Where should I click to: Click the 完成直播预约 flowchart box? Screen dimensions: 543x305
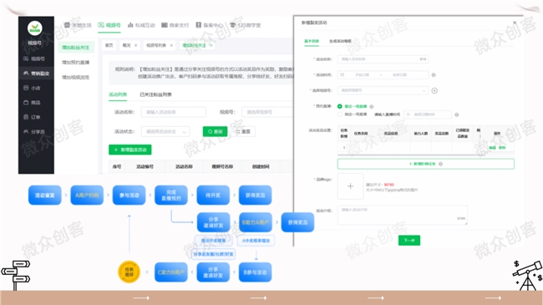171,196
